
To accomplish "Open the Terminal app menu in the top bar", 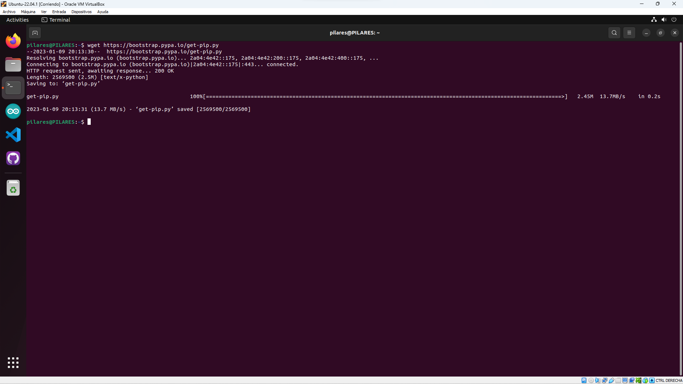I will tap(56, 20).
